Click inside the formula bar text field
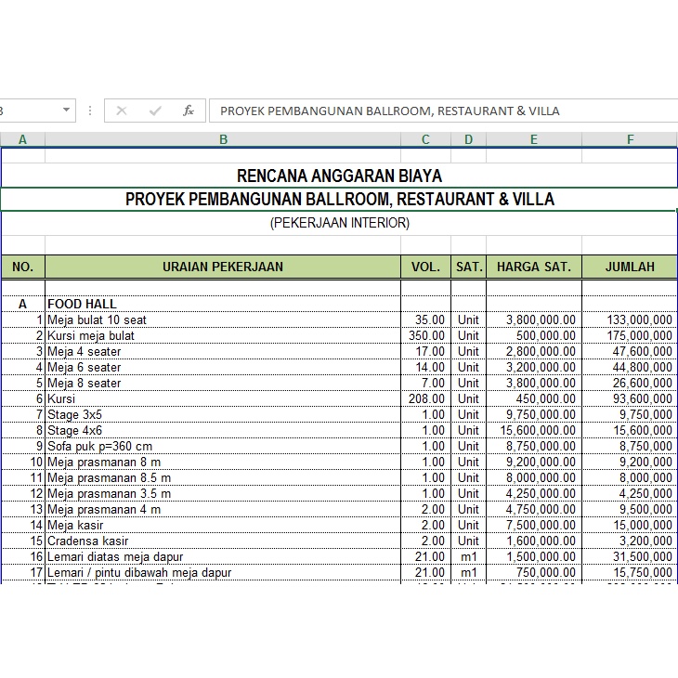Image resolution: width=678 pixels, height=678 pixels. (437, 111)
